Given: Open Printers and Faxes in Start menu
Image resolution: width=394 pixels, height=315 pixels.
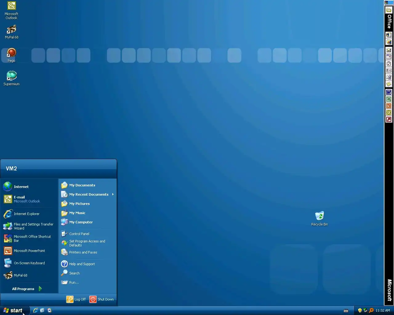Looking at the screenshot, I should coord(88,252).
